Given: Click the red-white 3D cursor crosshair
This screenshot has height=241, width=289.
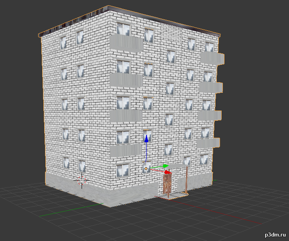Looking at the screenshot, I should point(82,179).
